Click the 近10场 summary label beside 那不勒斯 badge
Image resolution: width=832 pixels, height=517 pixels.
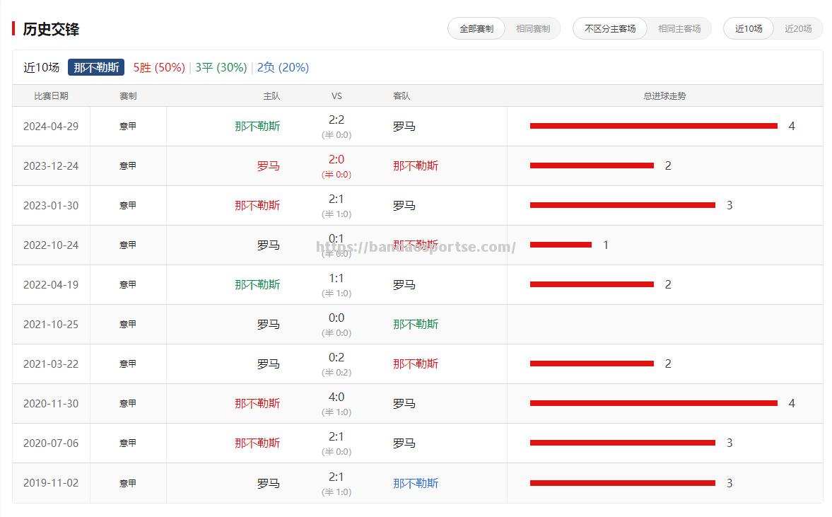(42, 67)
